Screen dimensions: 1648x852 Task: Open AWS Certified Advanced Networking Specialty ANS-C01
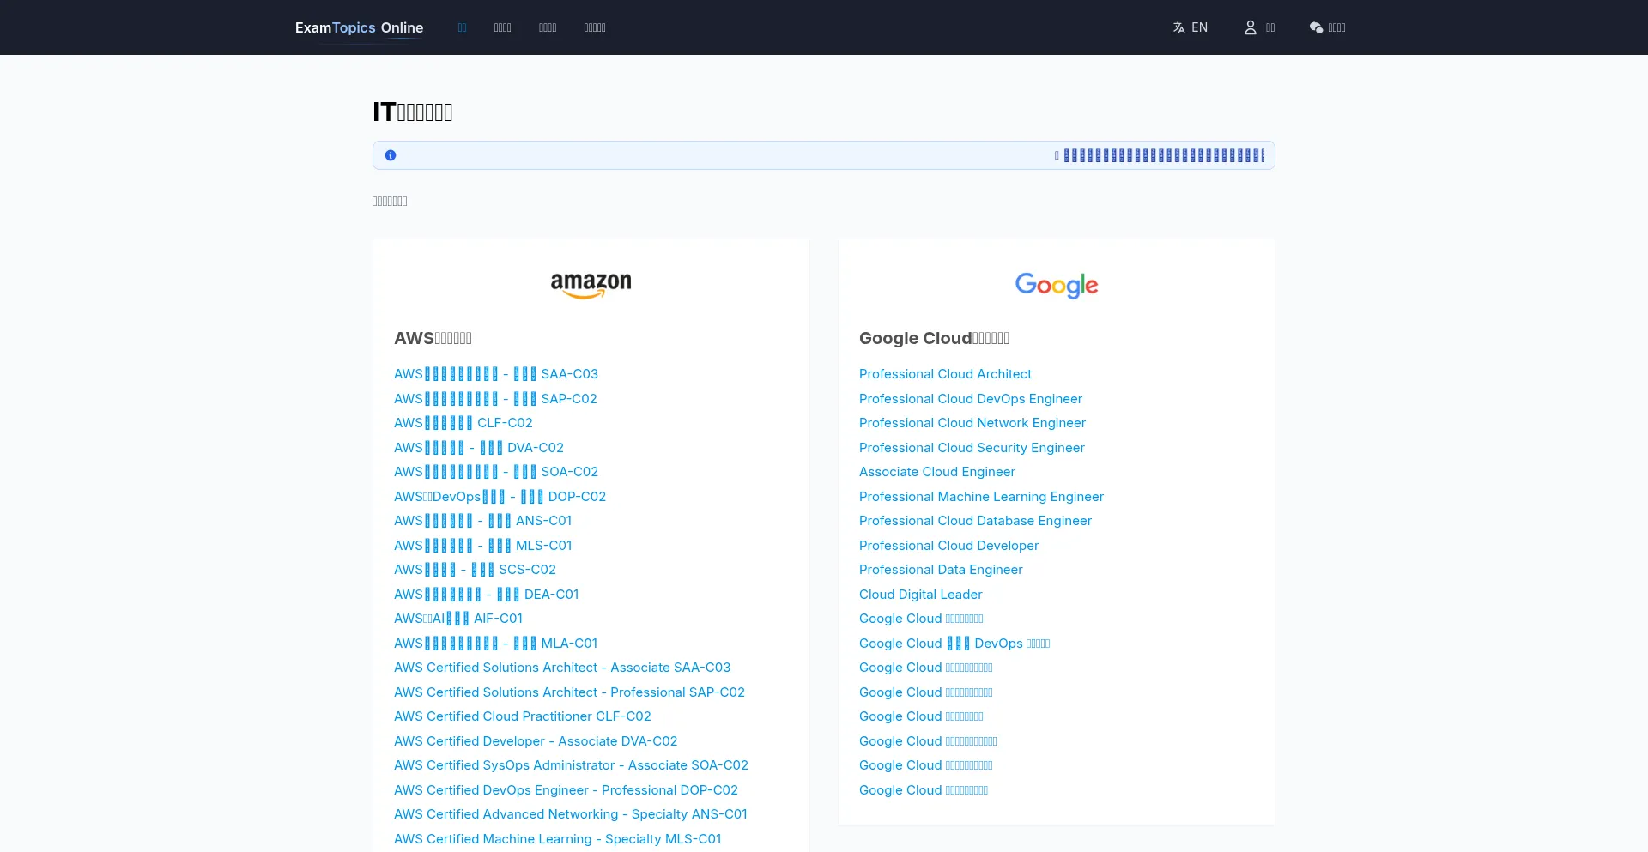570,814
